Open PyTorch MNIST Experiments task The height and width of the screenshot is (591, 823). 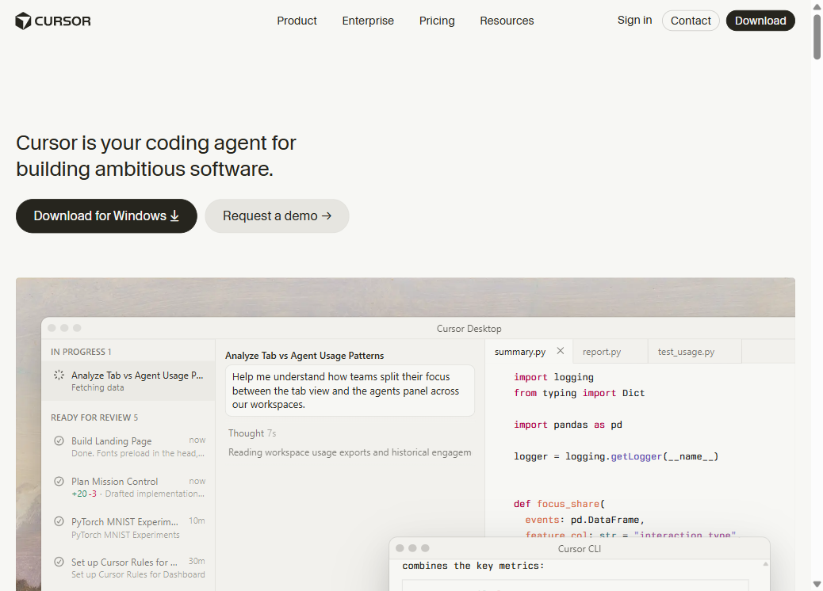pos(128,528)
